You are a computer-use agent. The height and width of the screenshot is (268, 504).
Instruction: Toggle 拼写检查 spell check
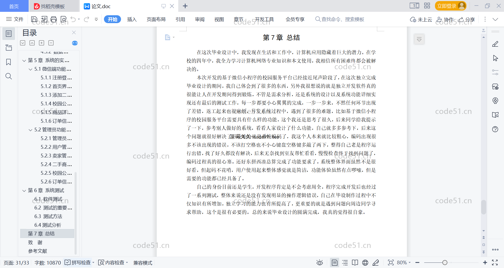(x=78, y=263)
